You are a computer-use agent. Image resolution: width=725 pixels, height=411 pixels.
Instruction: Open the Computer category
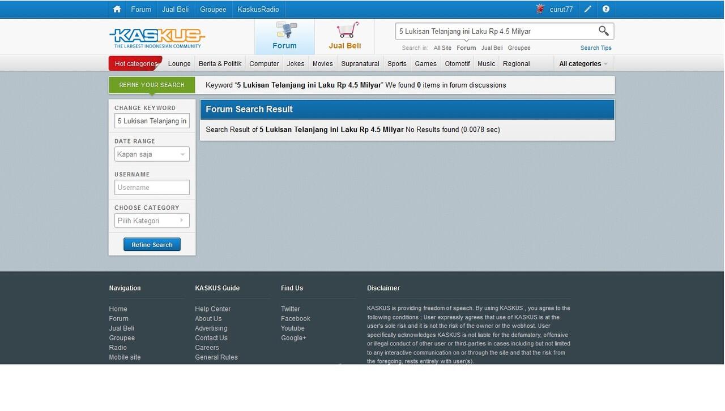click(x=264, y=63)
